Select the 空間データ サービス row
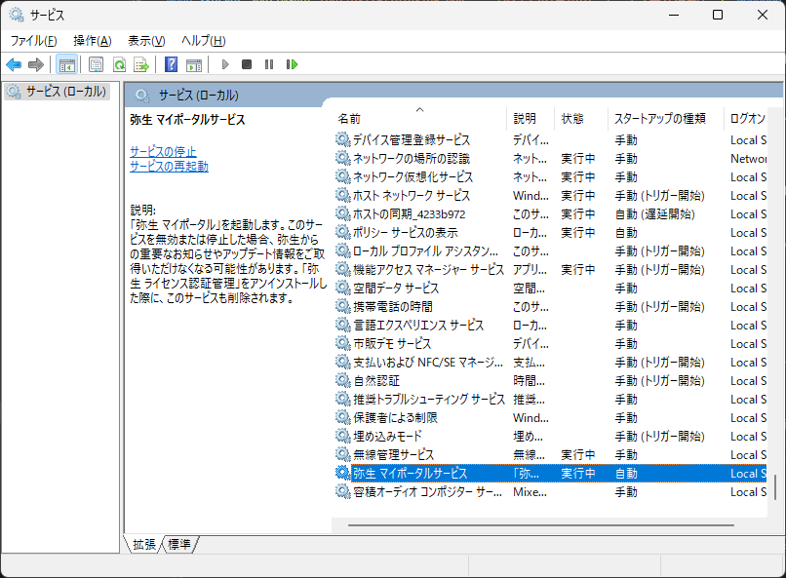 pos(550,288)
